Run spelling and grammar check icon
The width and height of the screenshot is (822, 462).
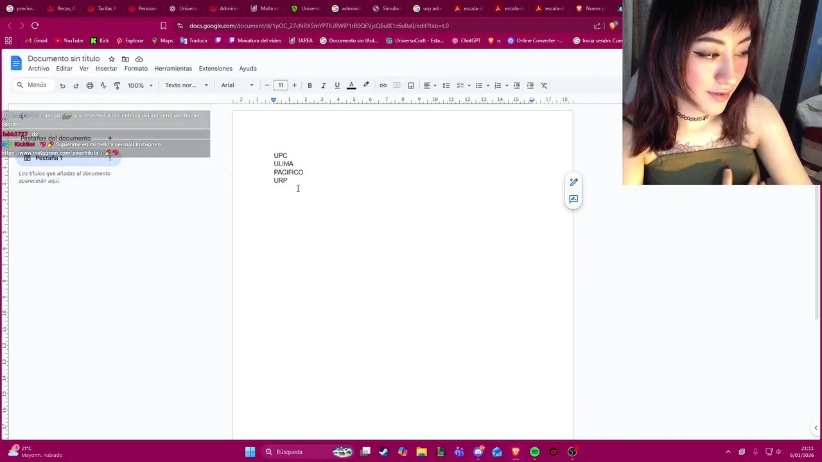click(103, 85)
